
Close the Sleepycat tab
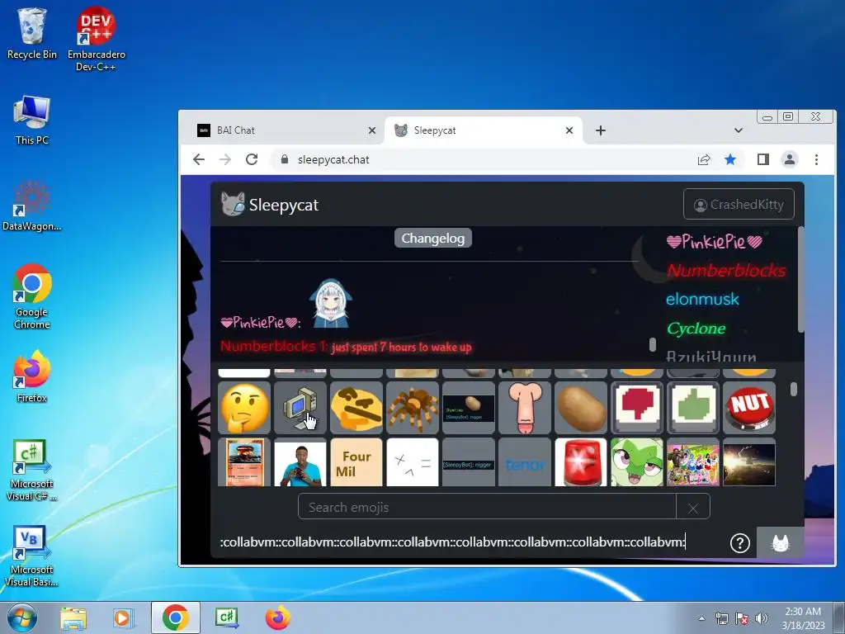[x=569, y=130]
